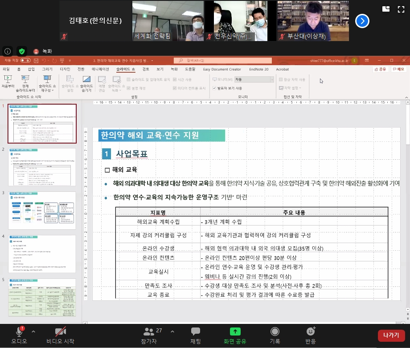The image size is (410, 348).
Task: Click the green encryption shield icon
Action: pos(21,51)
